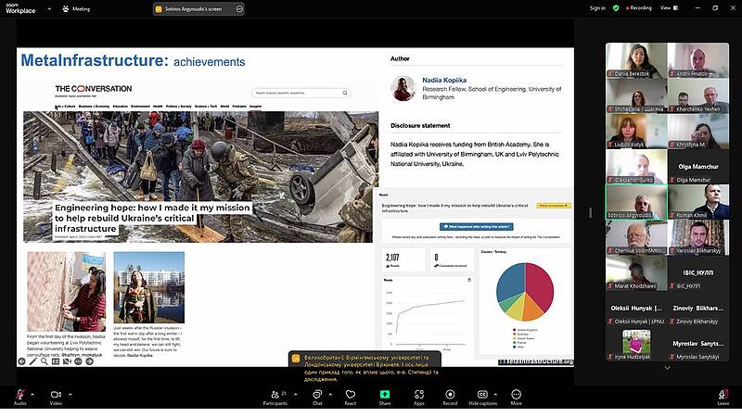The height and width of the screenshot is (417, 742).
Task: Click the author avatar photo
Action: click(403, 88)
